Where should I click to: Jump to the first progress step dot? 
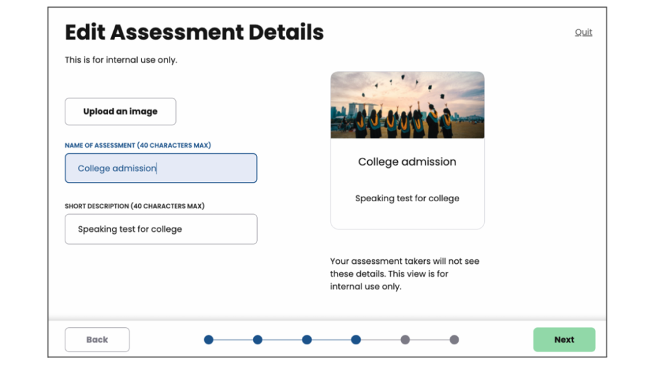[209, 340]
